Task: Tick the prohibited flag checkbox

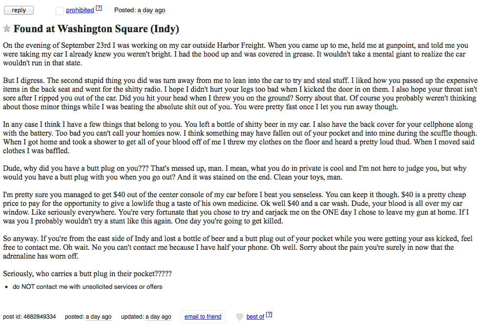Action: click(x=60, y=11)
